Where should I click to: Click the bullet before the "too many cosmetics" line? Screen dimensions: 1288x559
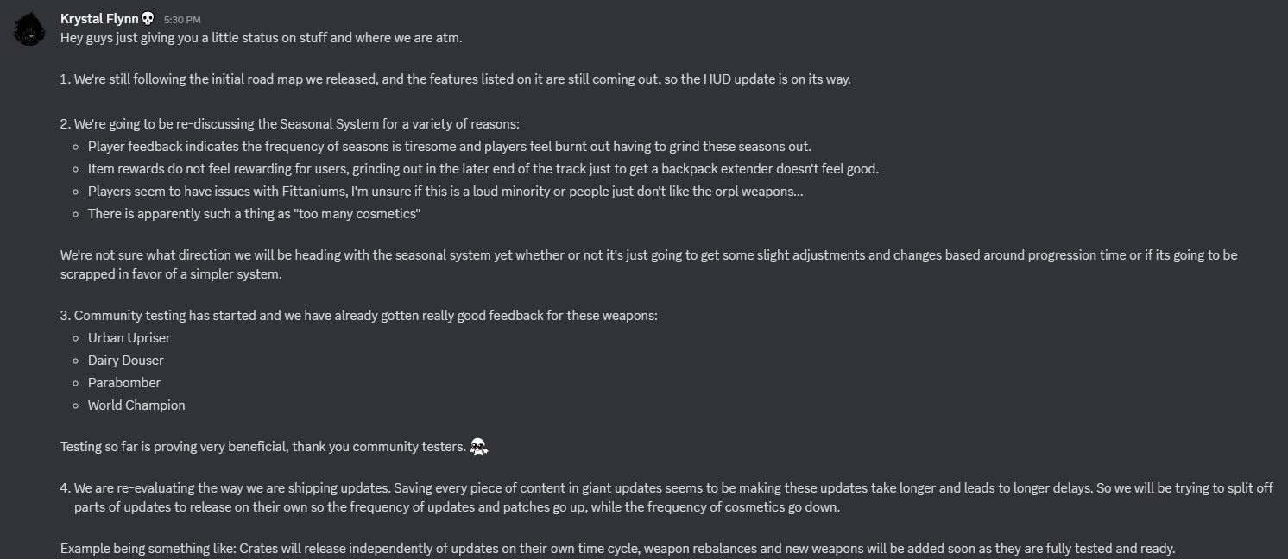click(77, 214)
